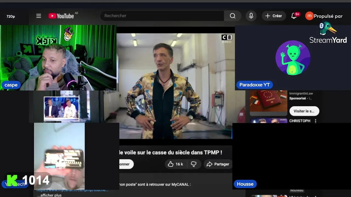Open the Créer button
The height and width of the screenshot is (197, 351).
pyautogui.click(x=274, y=16)
